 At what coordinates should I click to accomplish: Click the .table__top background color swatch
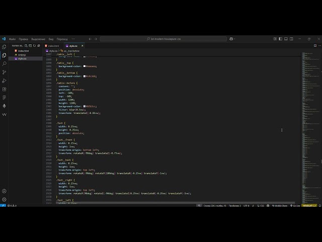85,66
